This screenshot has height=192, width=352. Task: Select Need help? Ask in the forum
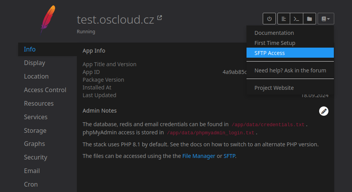(x=290, y=70)
